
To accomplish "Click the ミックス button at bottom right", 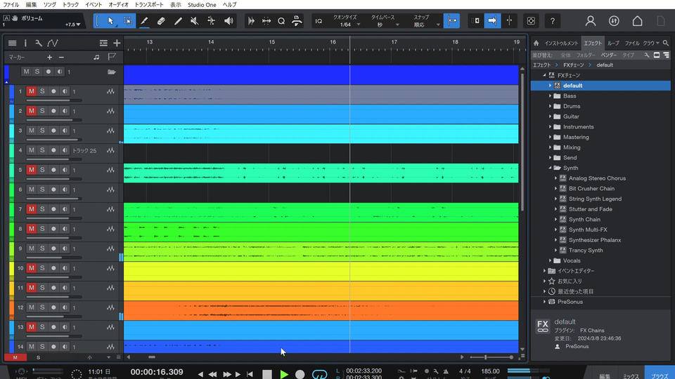I will [x=631, y=375].
